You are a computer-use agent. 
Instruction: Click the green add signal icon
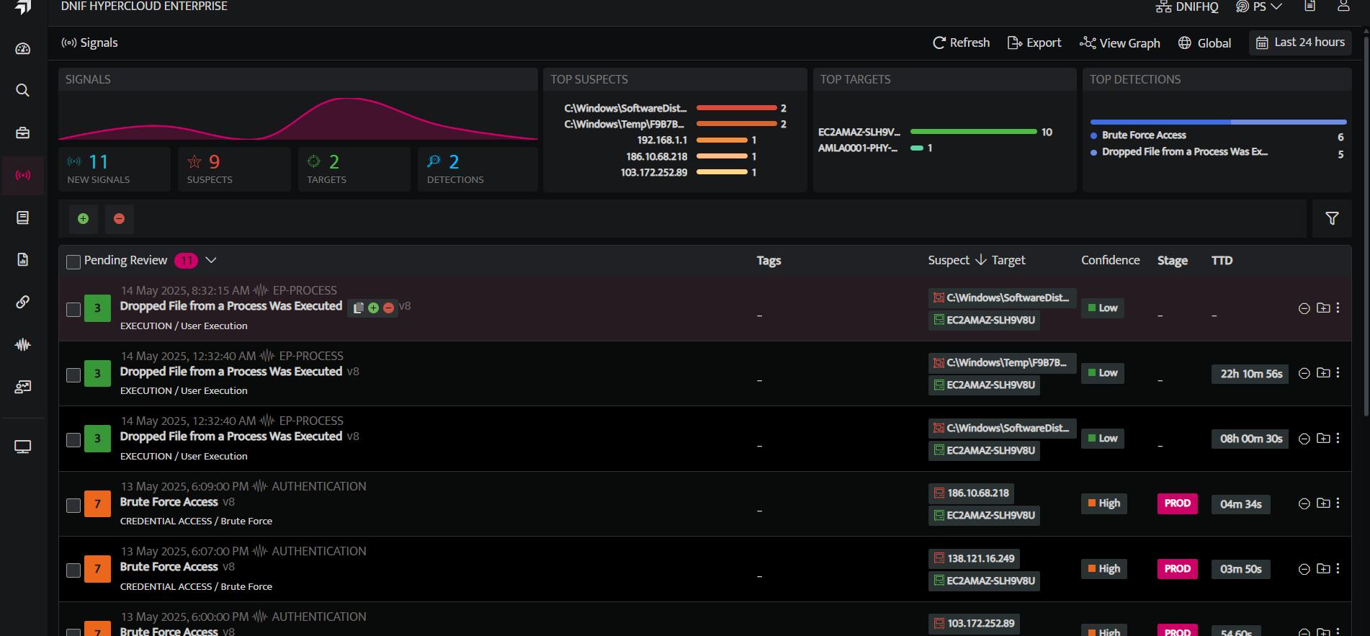point(84,219)
